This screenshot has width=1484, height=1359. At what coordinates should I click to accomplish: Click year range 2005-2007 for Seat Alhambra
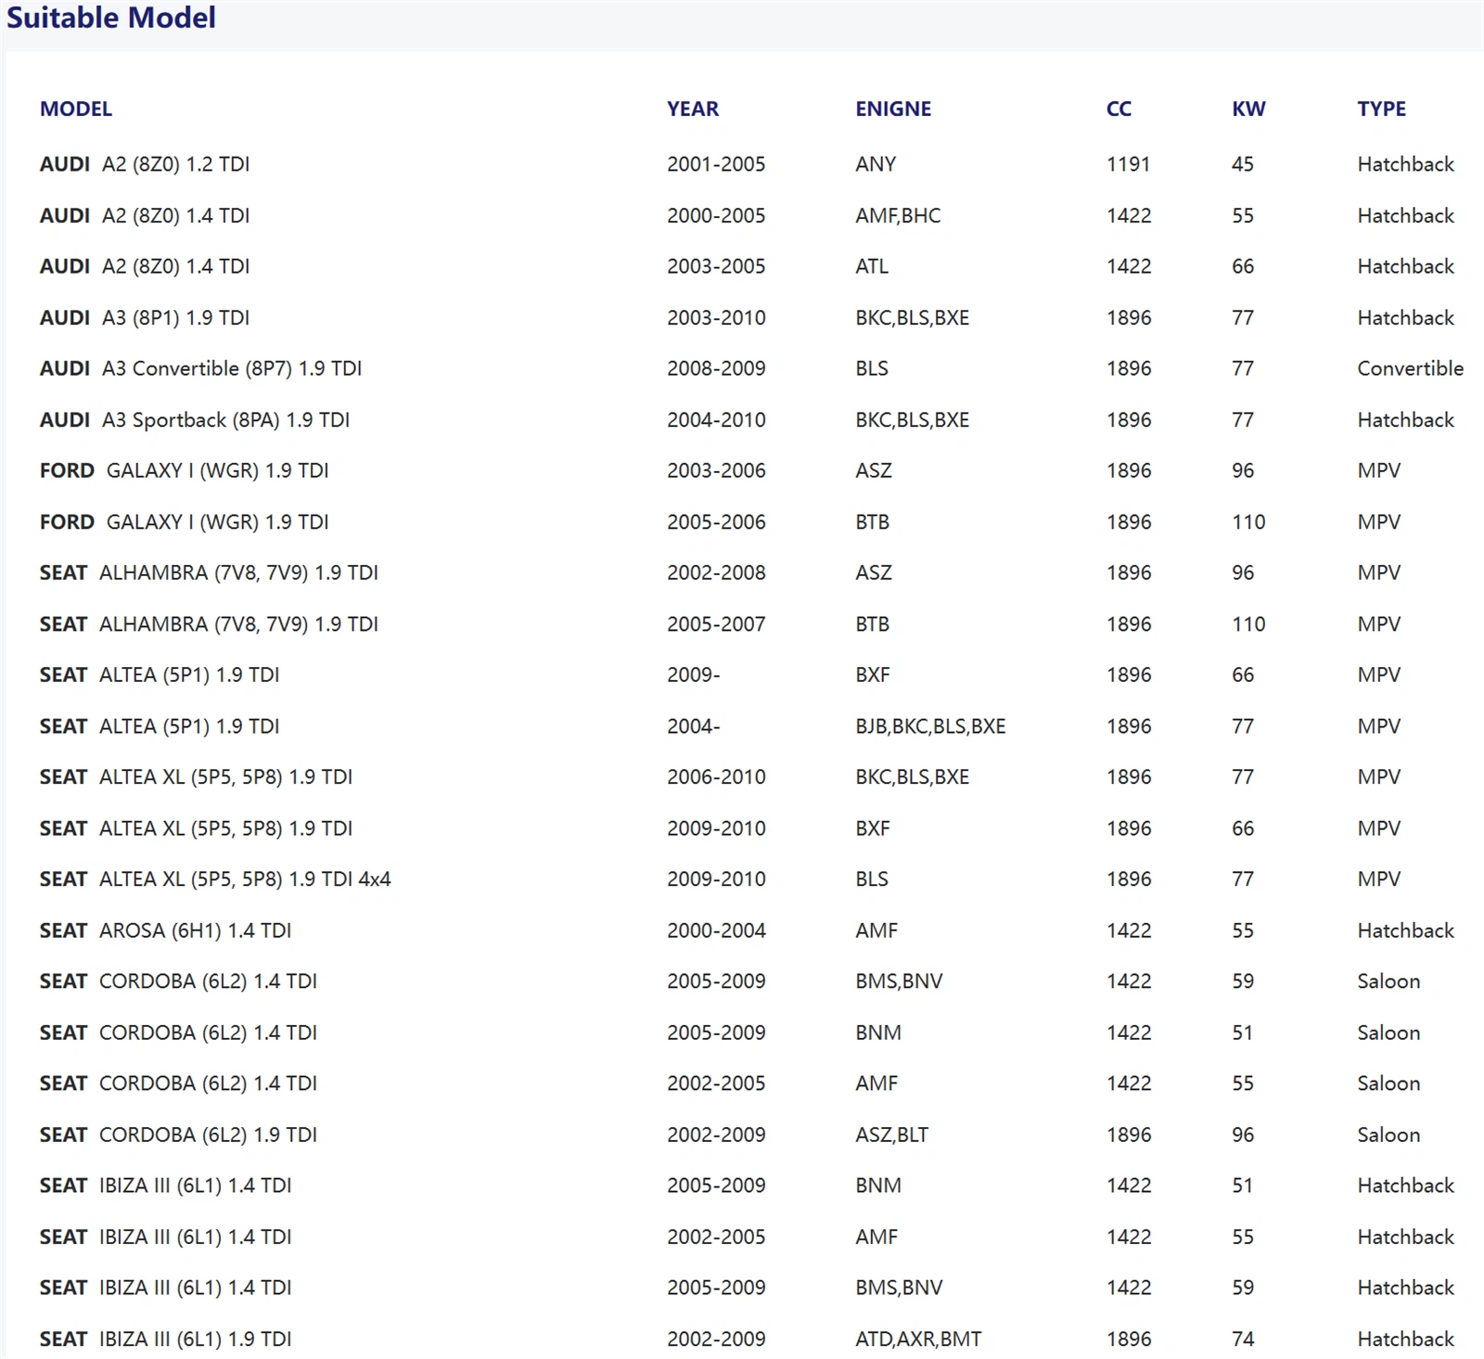(716, 623)
